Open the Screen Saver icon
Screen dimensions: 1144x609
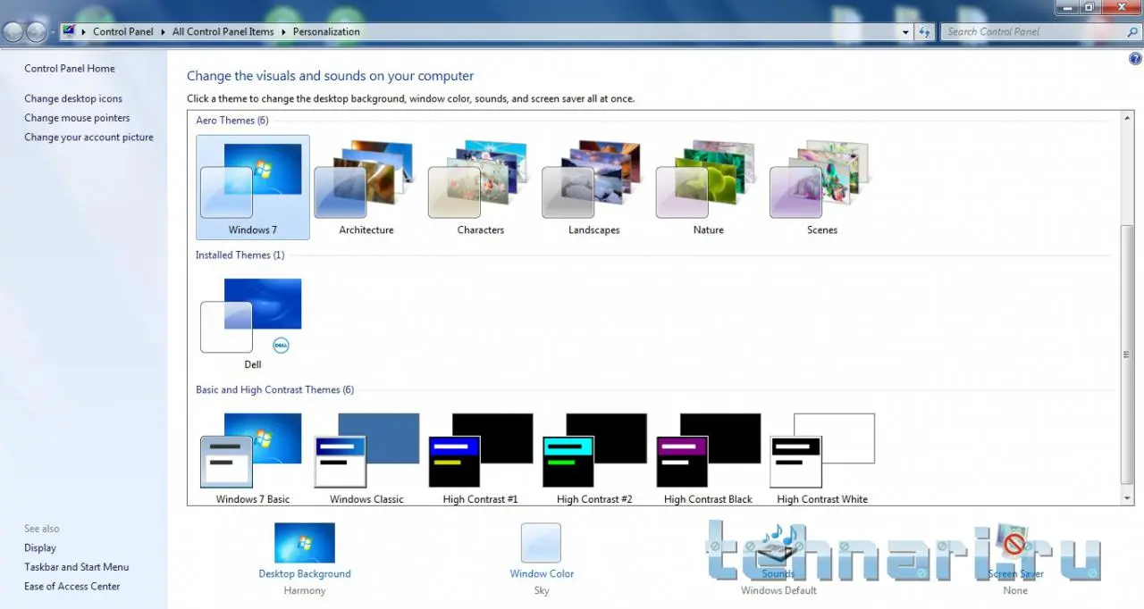(1015, 543)
